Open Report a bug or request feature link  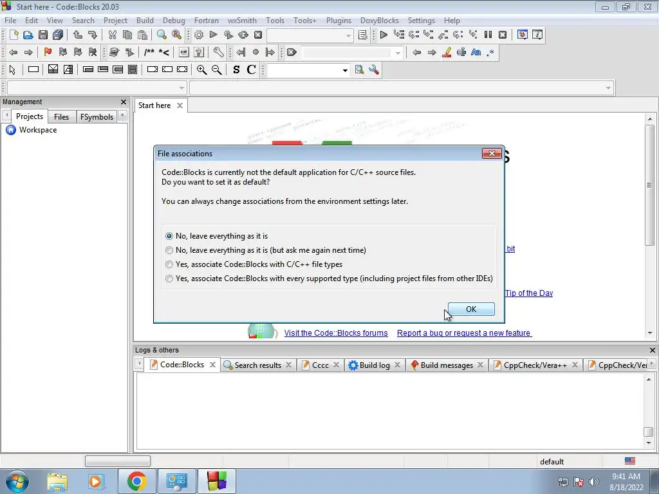click(x=464, y=333)
